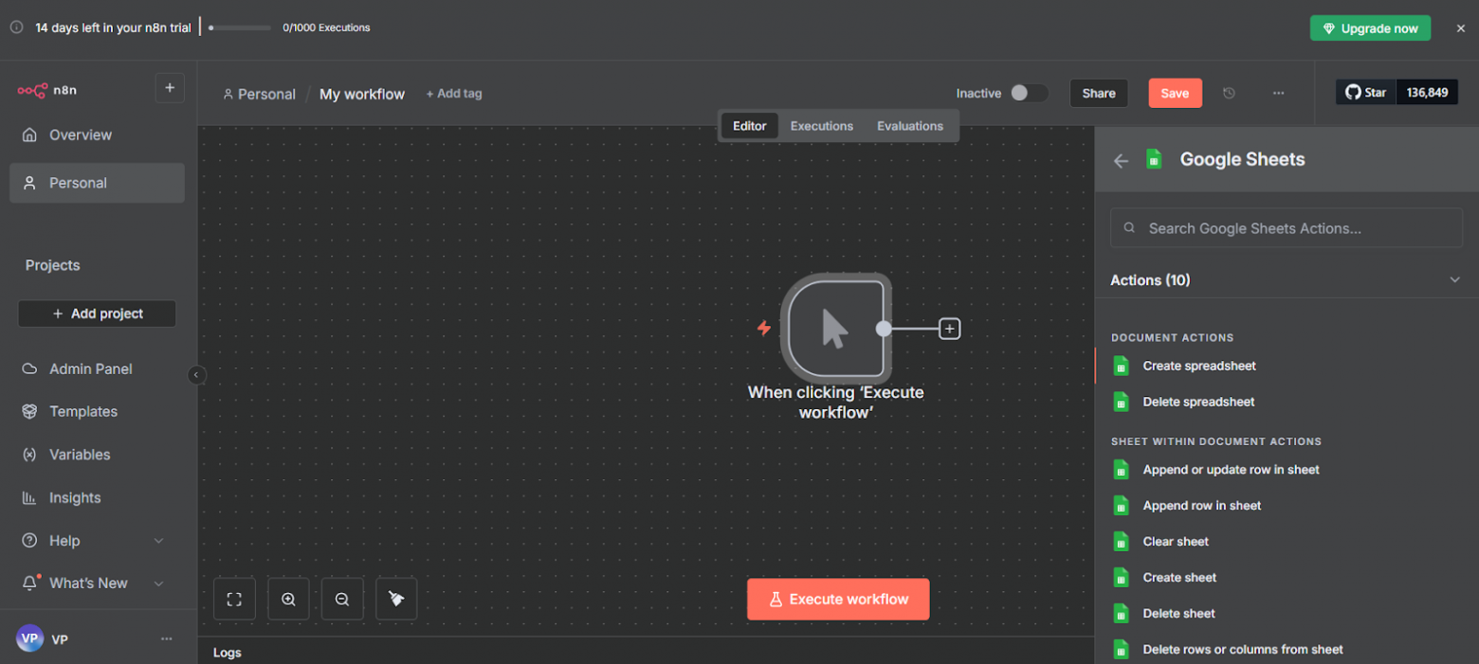Collapse the Actions (10) section chevron
Viewport: 1479px width, 664px height.
point(1454,280)
